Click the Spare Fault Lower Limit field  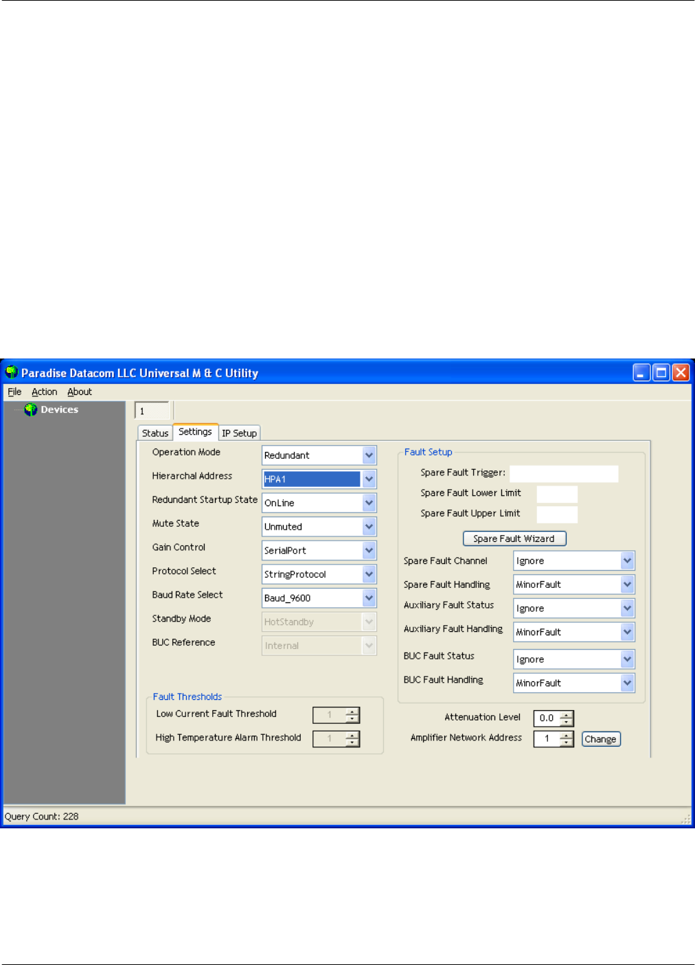[557, 494]
